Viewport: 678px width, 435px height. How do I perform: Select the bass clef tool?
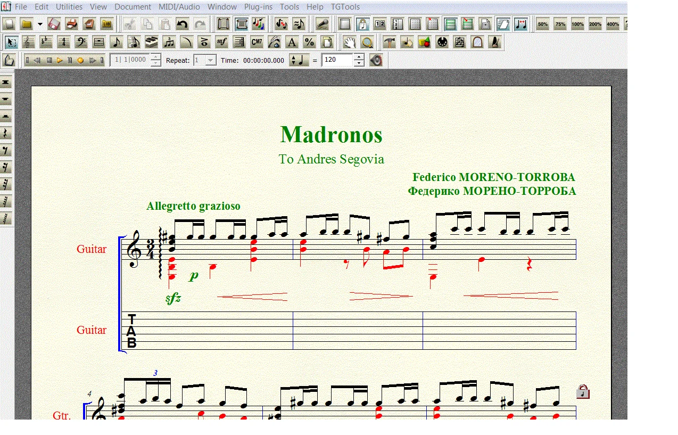(81, 42)
